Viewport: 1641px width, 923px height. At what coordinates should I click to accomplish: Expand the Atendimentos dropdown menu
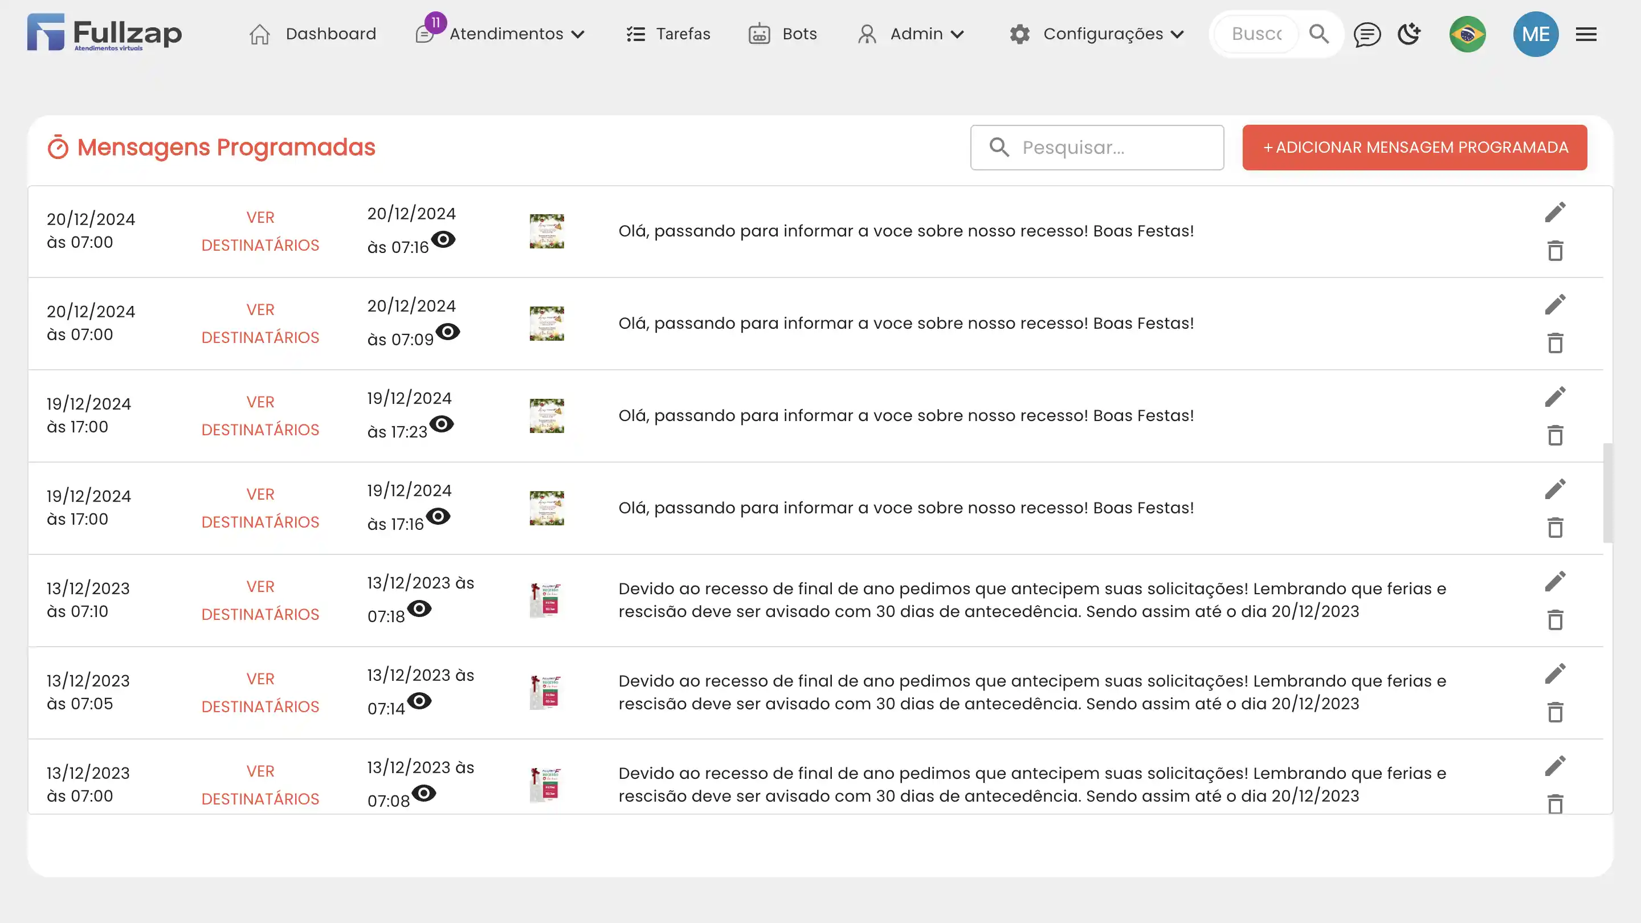[x=516, y=34]
